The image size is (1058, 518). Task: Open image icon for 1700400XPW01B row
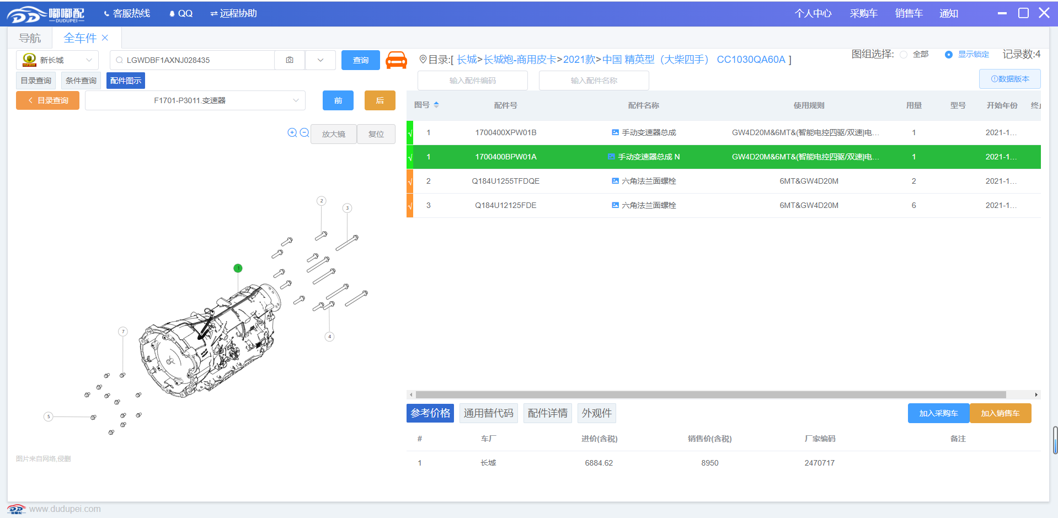coord(615,132)
